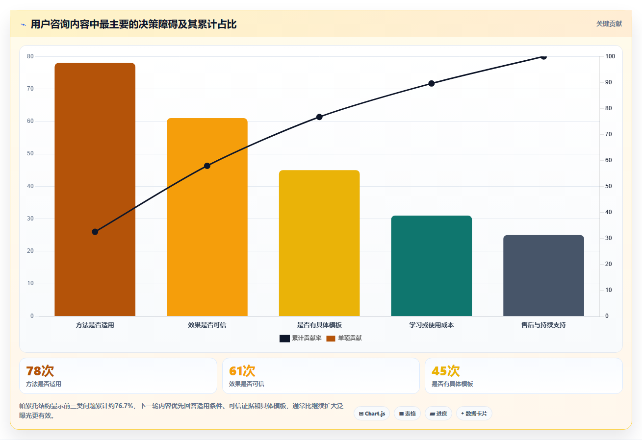Click the cumulative line point at 100 percent

click(x=543, y=56)
